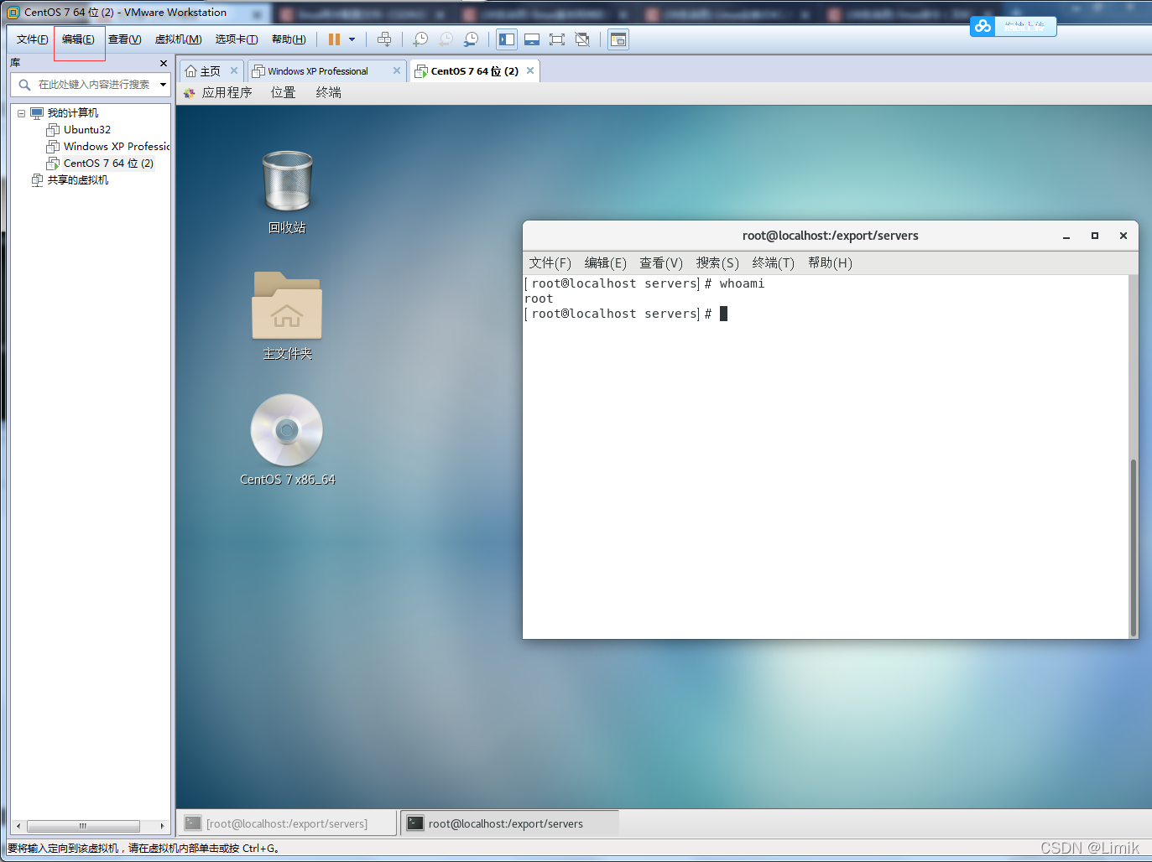Viewport: 1152px width, 862px height.
Task: Open the terminal's 帮助(H) menu
Action: [830, 263]
